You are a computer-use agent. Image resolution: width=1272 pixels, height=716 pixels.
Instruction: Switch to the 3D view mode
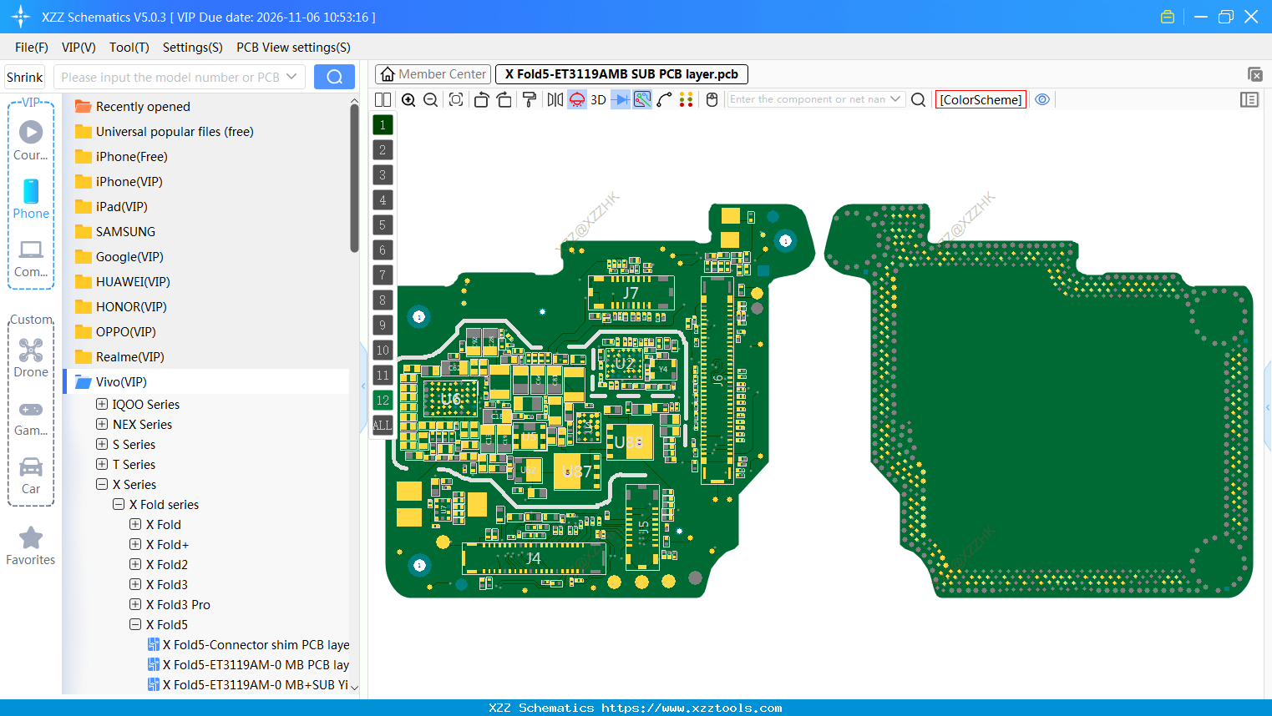pos(596,99)
